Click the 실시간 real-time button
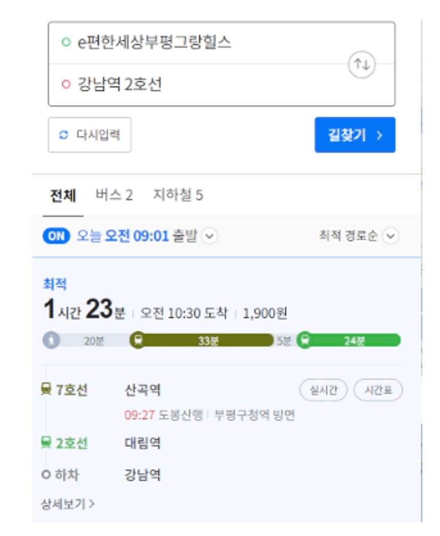 [323, 390]
